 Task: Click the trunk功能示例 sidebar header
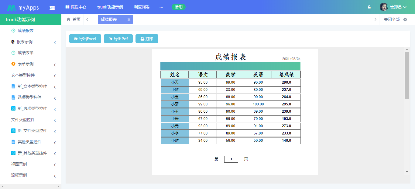click(x=30, y=19)
